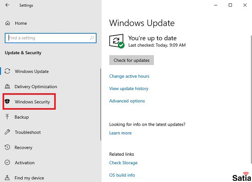Click the search magnifier icon
The image size is (252, 182).
click(x=92, y=38)
